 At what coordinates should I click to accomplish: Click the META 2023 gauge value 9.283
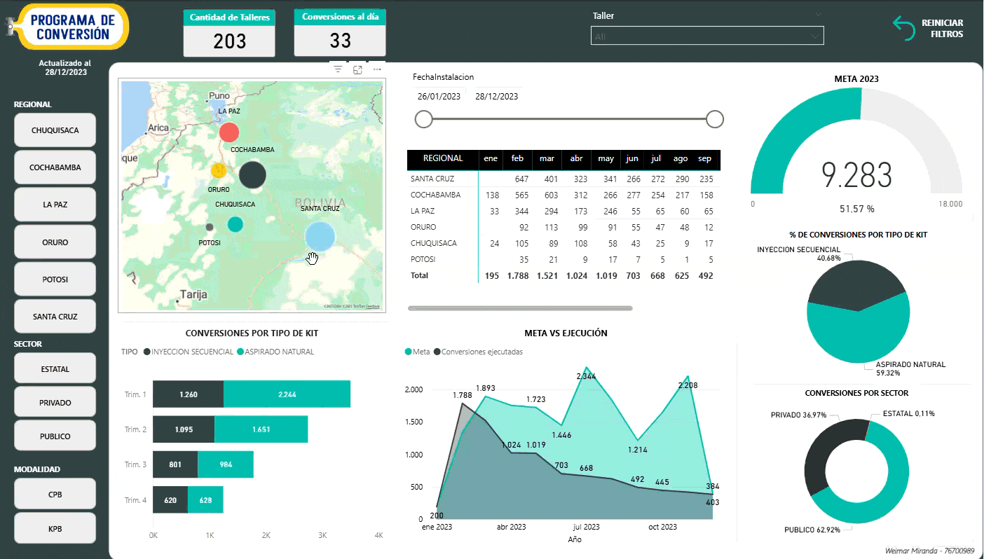pyautogui.click(x=856, y=175)
